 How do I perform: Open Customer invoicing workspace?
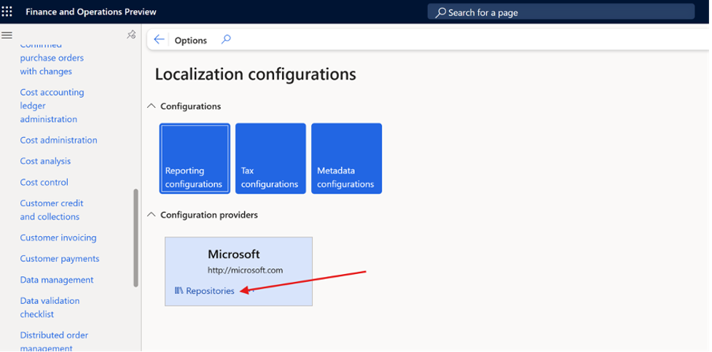coord(58,238)
